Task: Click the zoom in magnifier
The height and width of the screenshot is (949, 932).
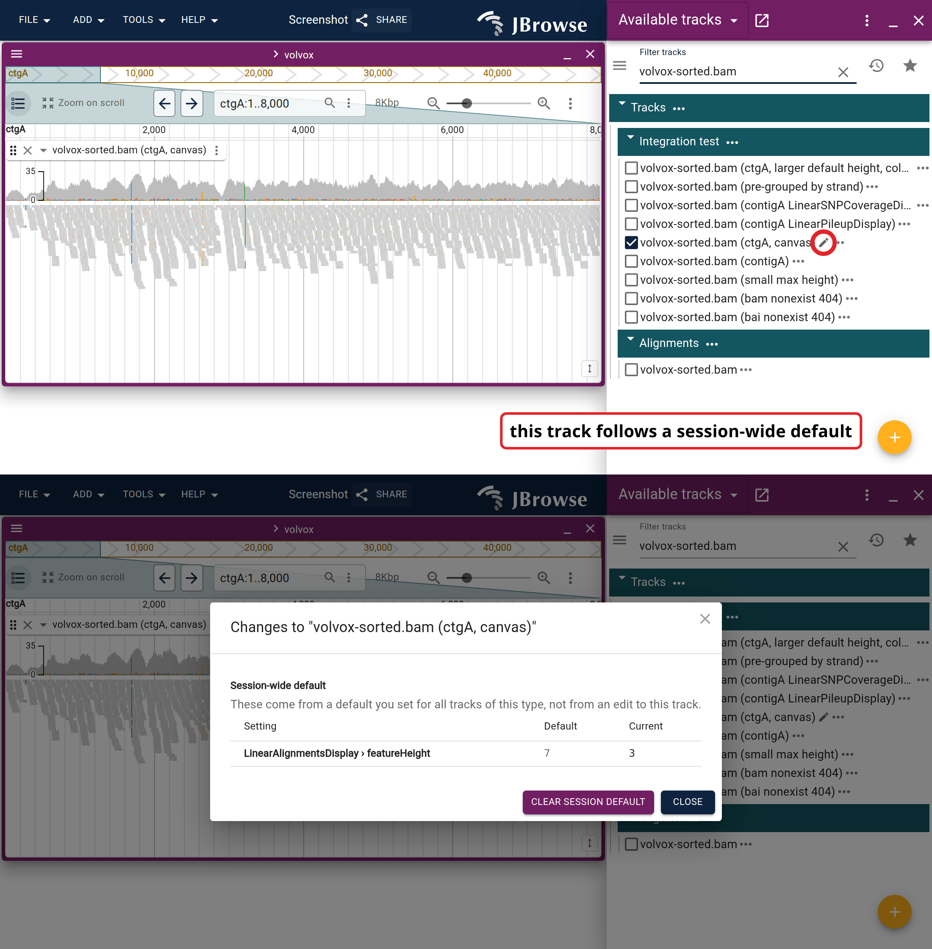Action: tap(544, 103)
